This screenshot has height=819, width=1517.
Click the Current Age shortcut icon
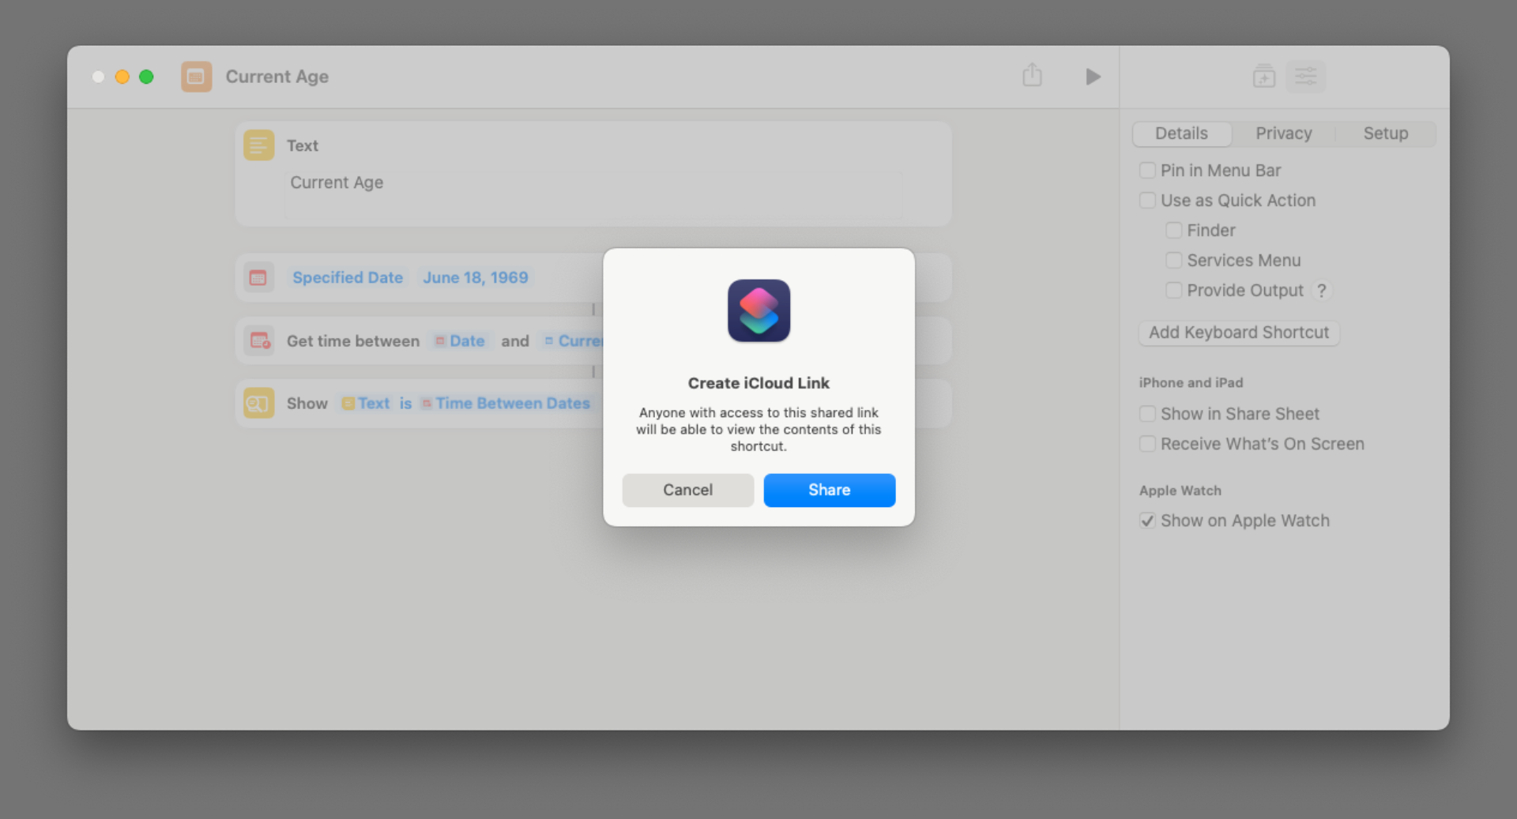click(196, 77)
